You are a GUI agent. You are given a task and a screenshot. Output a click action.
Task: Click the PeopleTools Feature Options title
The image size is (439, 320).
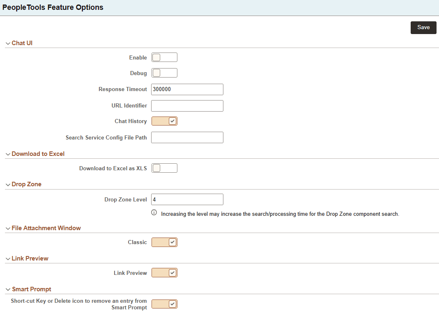coord(53,7)
